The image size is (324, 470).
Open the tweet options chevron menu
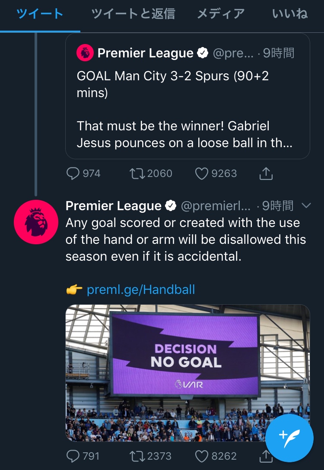point(306,206)
